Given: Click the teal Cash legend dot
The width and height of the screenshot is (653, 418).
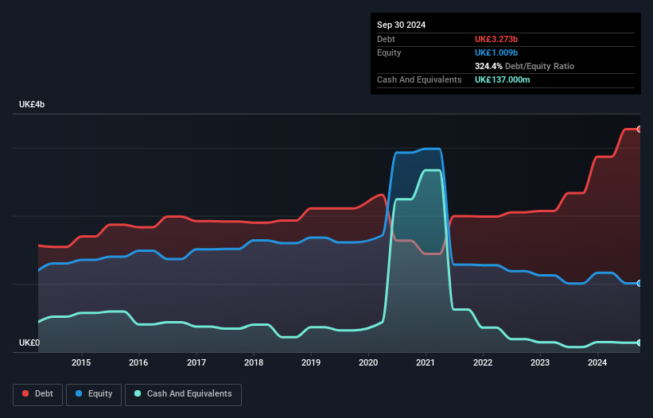Looking at the screenshot, I should coord(138,393).
